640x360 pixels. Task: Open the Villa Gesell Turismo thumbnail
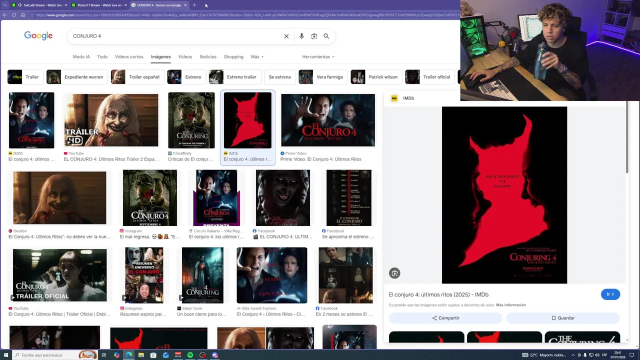tap(272, 275)
